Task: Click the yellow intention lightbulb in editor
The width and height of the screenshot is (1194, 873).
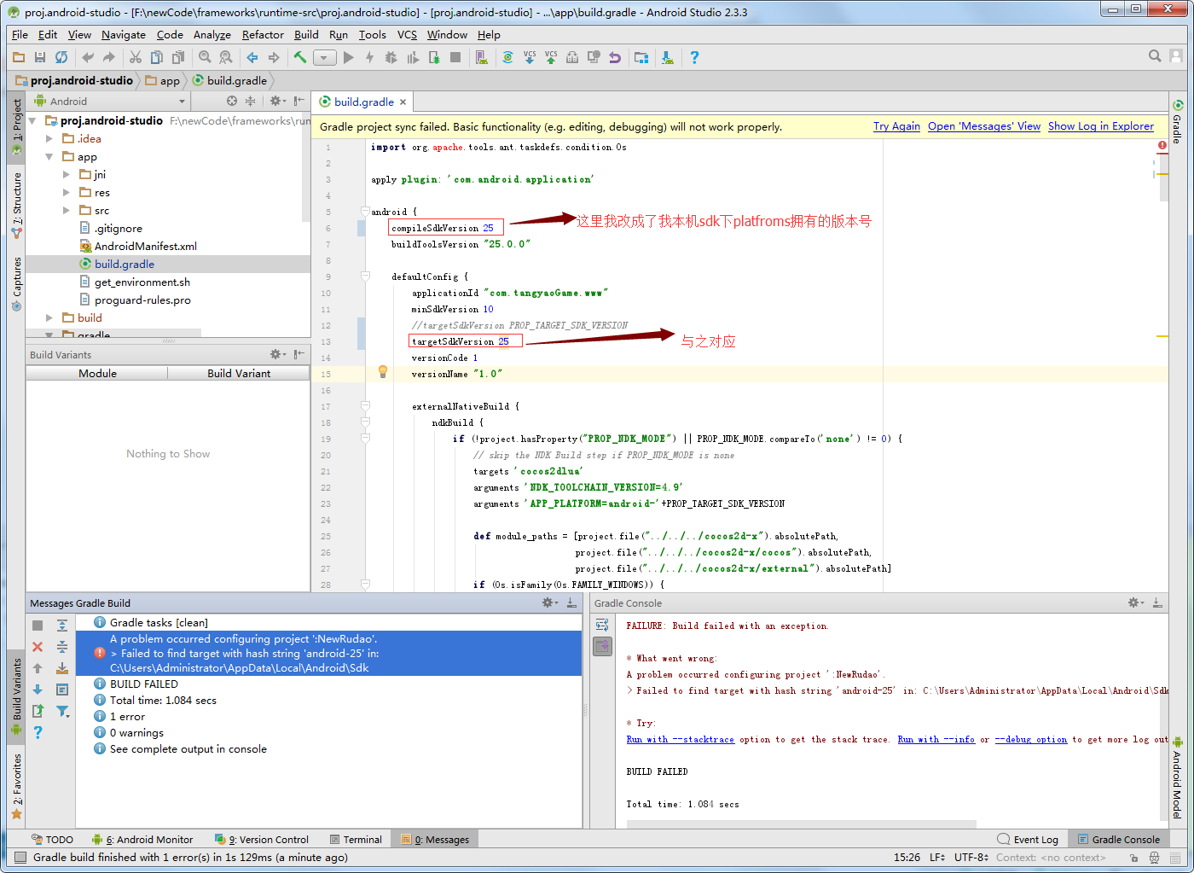Action: [x=383, y=372]
